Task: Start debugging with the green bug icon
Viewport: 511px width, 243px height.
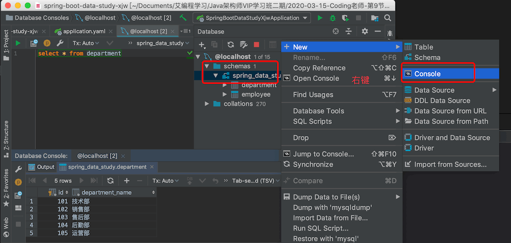Action: pyautogui.click(x=333, y=18)
